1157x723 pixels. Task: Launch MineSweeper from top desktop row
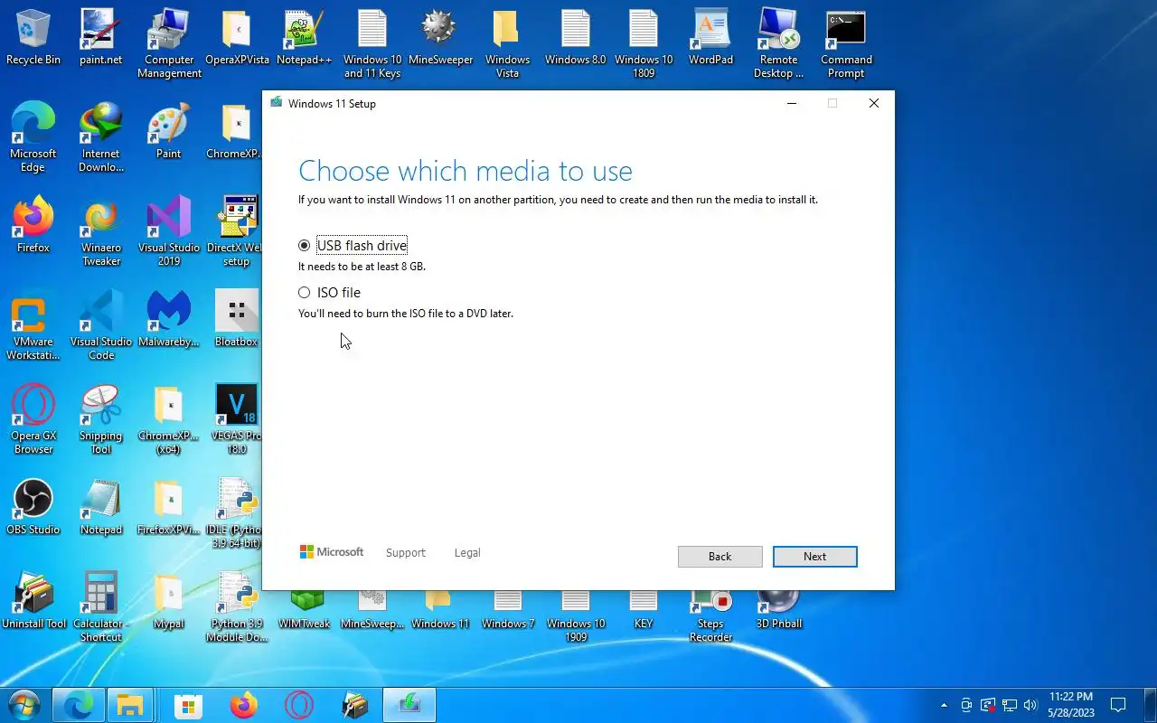(x=440, y=38)
